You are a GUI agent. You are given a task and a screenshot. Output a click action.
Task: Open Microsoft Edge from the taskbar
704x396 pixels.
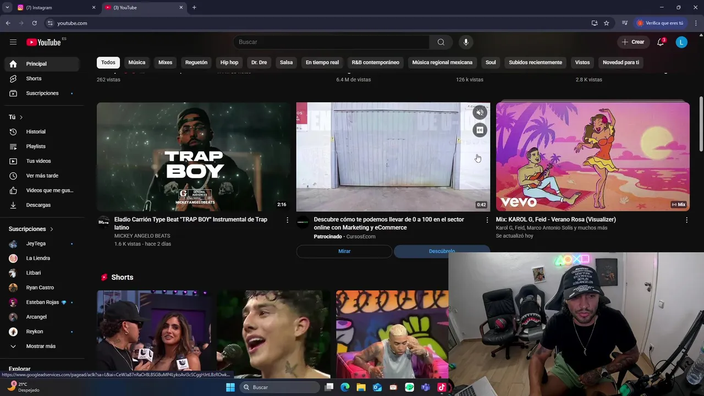coord(345,387)
